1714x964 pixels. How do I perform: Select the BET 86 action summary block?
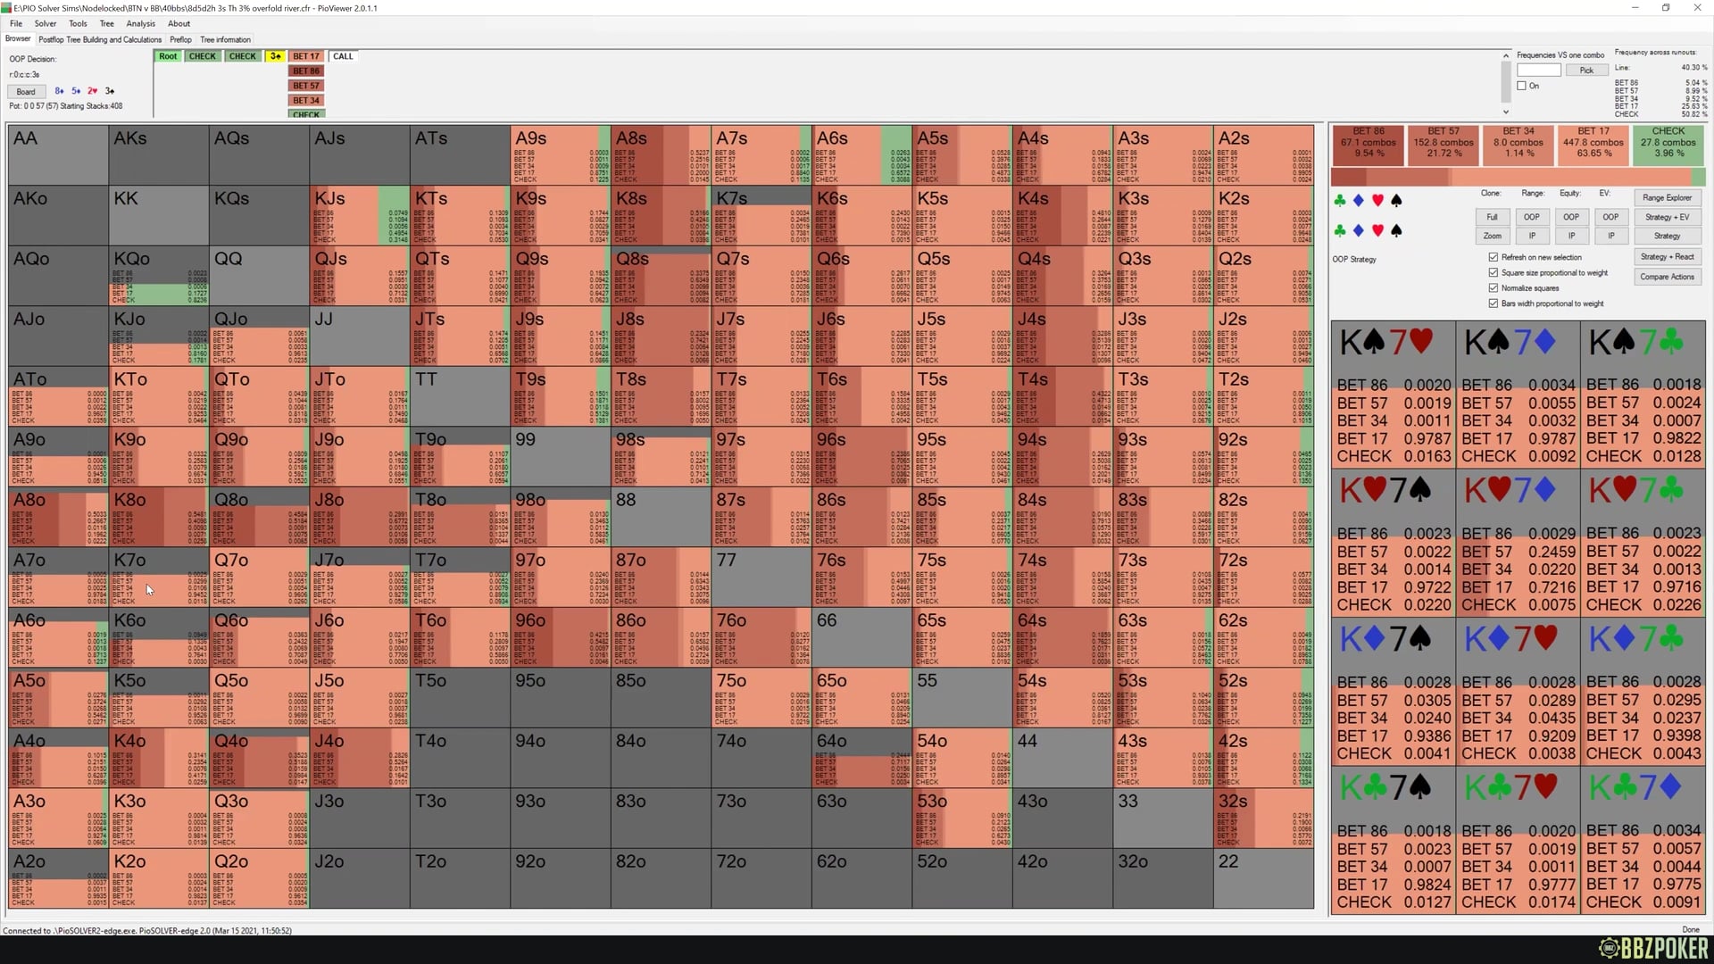point(1368,143)
